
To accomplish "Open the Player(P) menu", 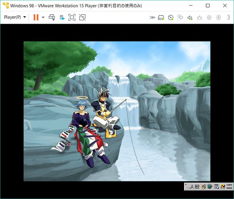I will point(15,17).
